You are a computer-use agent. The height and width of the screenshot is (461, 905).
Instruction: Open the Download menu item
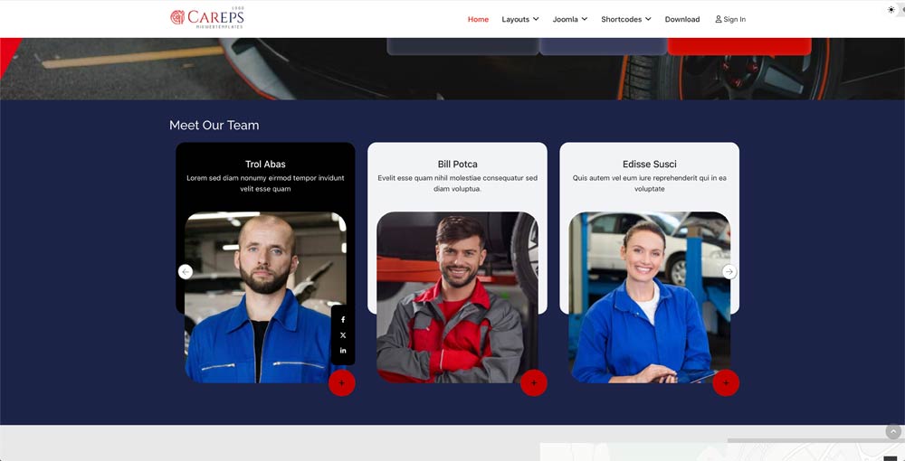click(x=682, y=19)
